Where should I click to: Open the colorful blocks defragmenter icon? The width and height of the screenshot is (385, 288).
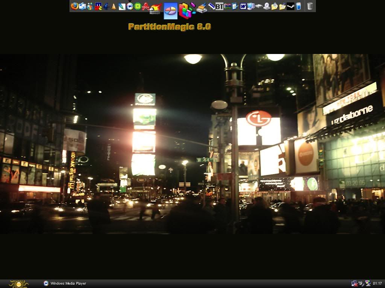click(x=185, y=10)
